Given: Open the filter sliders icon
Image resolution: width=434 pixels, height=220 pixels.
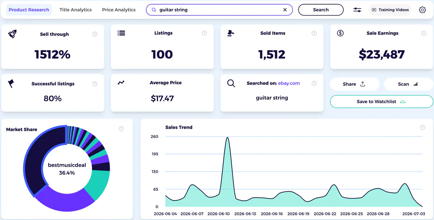Looking at the screenshot, I should (x=357, y=10).
